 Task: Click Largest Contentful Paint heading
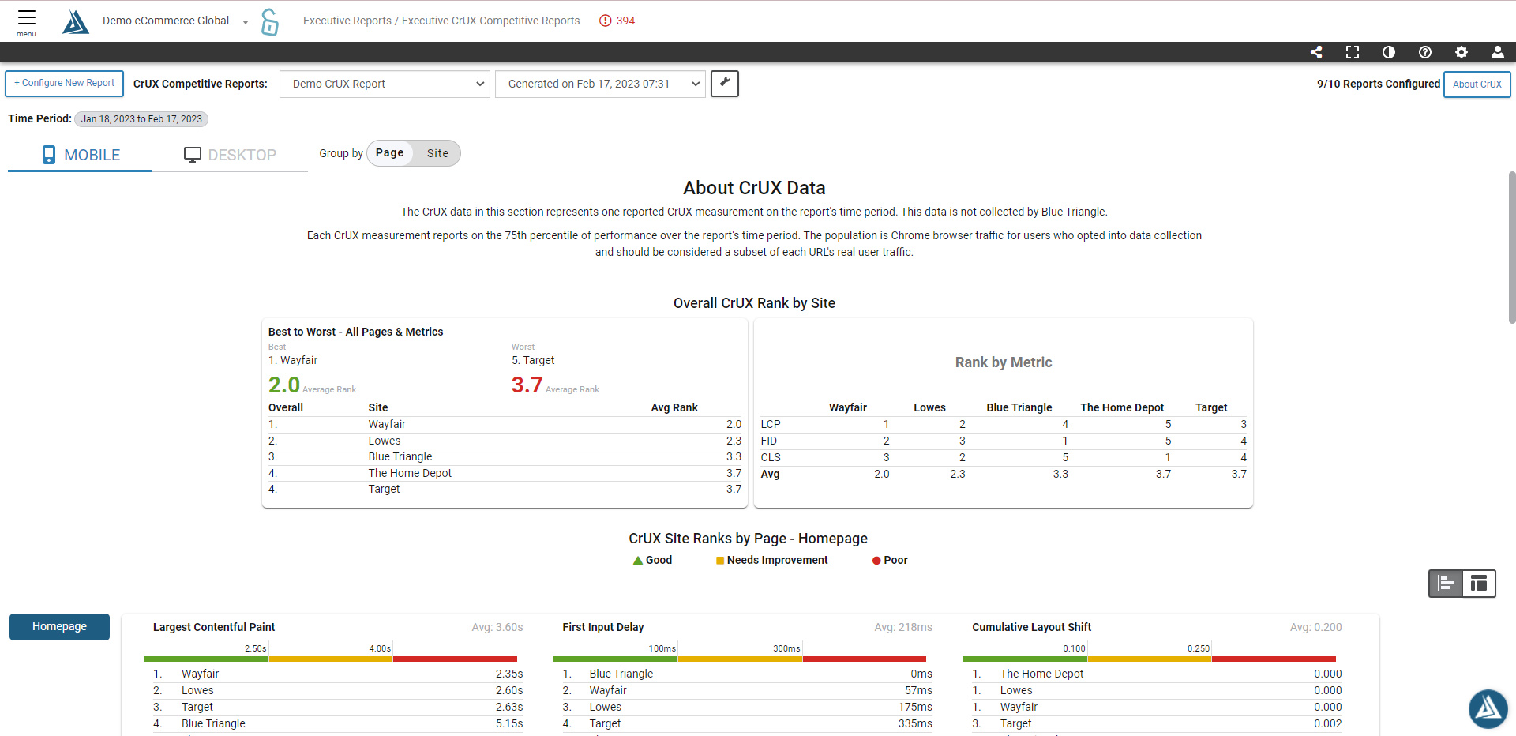214,627
